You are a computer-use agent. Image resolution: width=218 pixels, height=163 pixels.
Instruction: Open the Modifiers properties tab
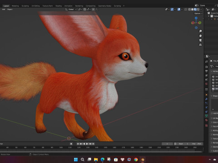(206, 99)
